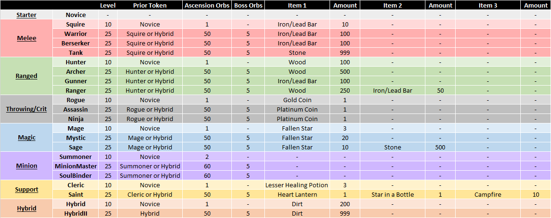Select the MinionMaster class cell

[76, 166]
